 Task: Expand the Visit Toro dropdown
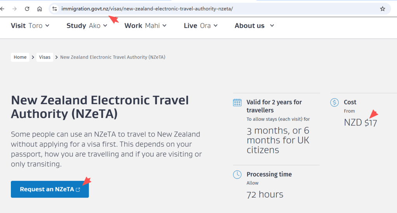pyautogui.click(x=30, y=26)
